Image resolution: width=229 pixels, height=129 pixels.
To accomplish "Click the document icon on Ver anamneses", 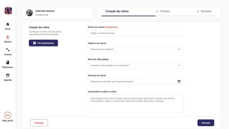I will pos(35,43).
